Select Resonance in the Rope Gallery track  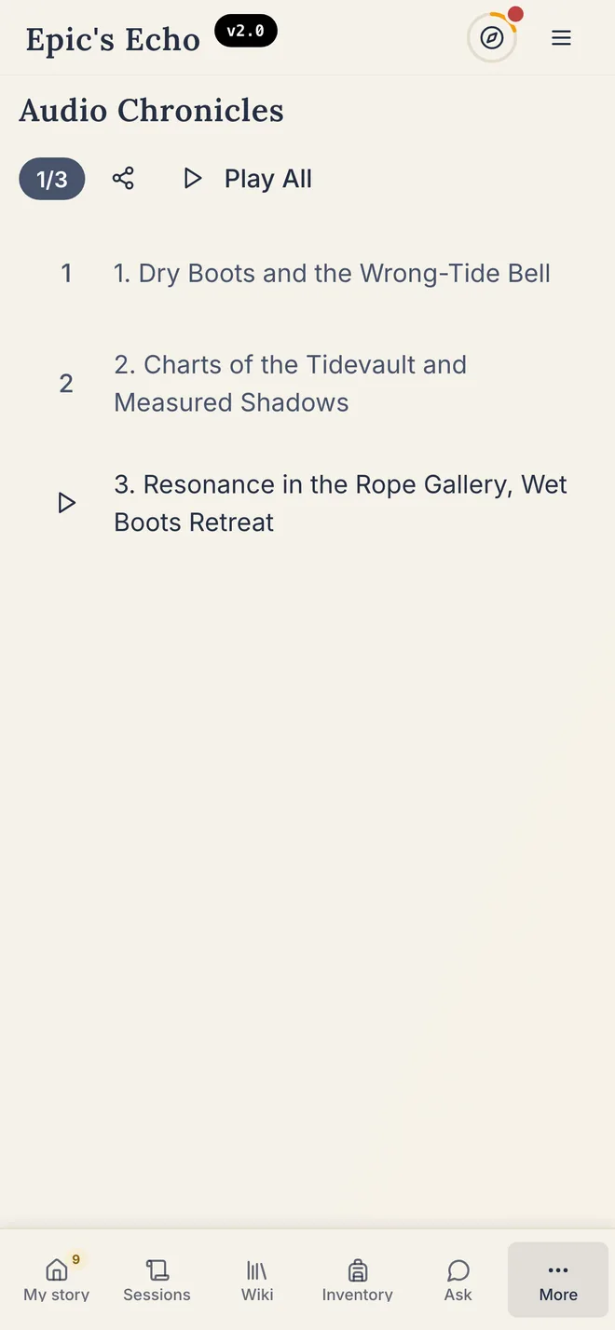(340, 503)
